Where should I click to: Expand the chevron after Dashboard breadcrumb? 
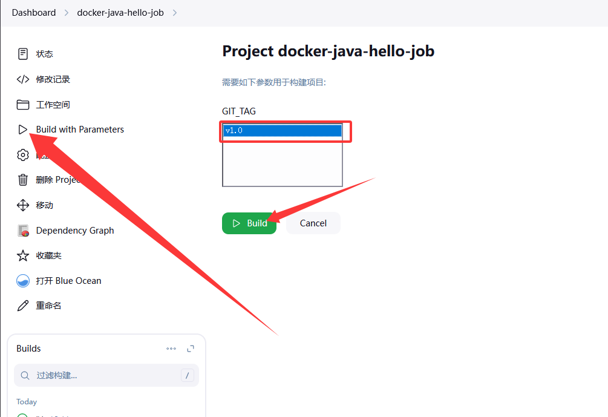(x=67, y=13)
